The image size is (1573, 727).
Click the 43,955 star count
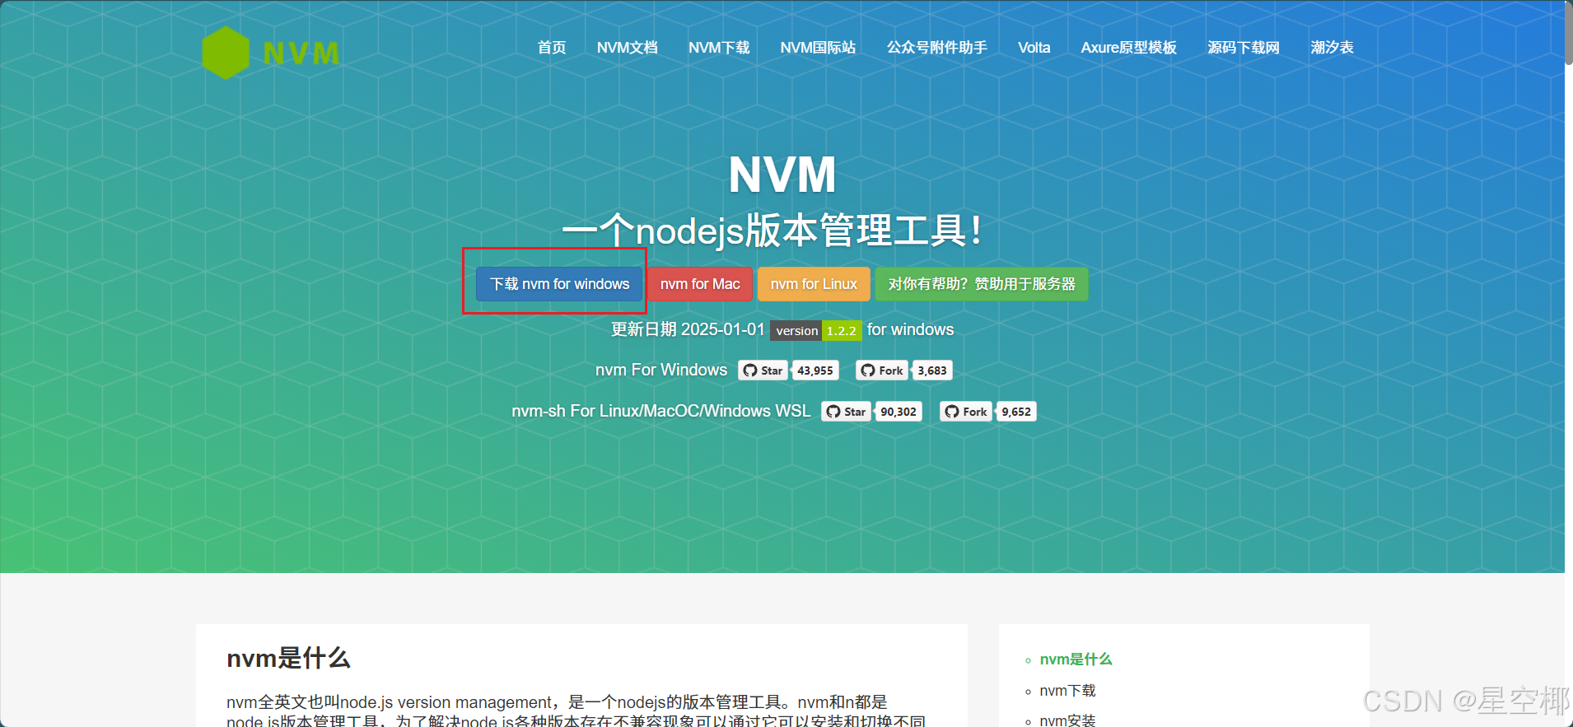(x=815, y=370)
